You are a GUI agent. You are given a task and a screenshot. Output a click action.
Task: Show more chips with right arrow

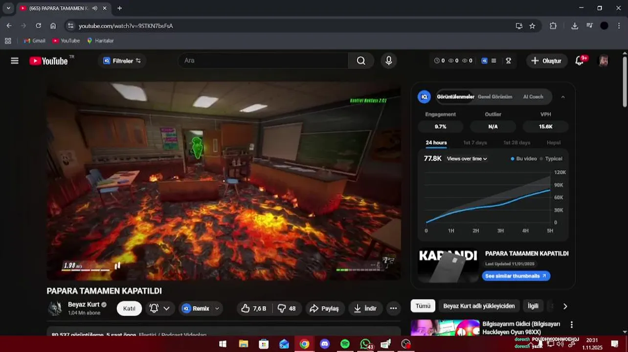click(x=565, y=306)
